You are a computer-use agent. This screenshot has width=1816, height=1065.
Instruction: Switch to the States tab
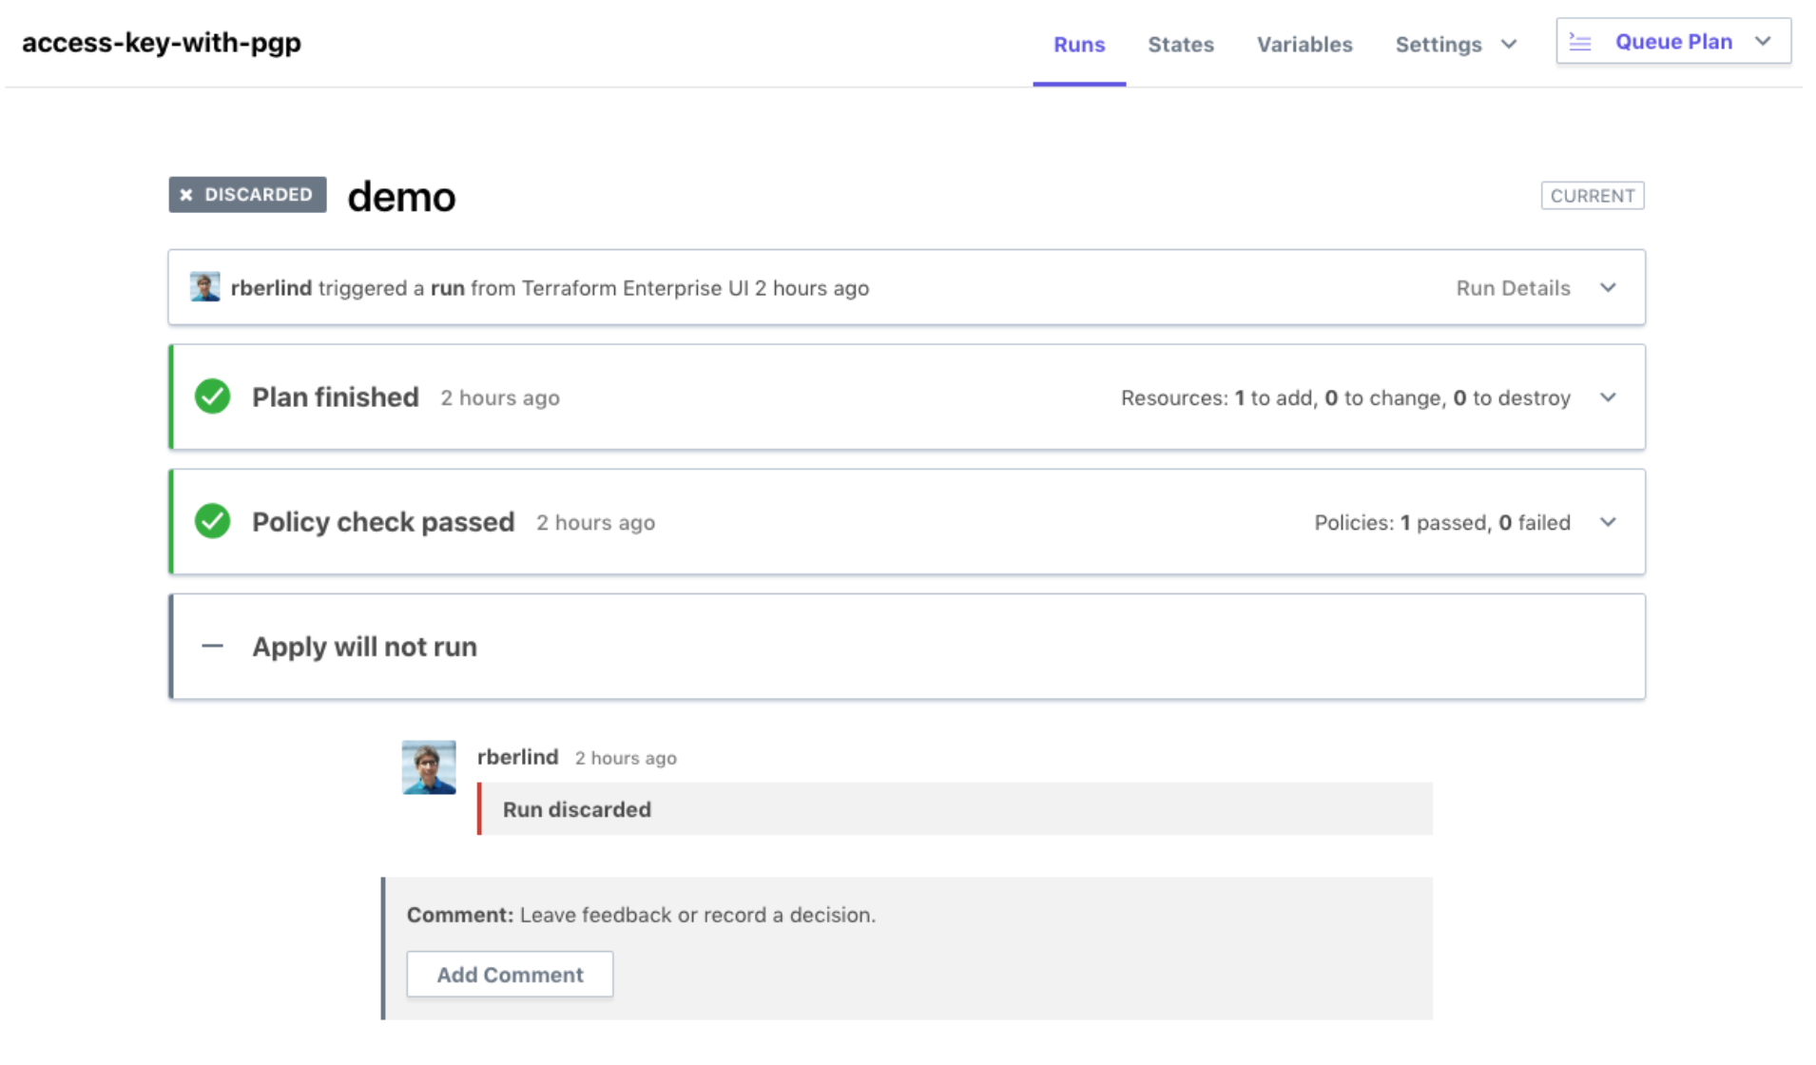point(1180,45)
